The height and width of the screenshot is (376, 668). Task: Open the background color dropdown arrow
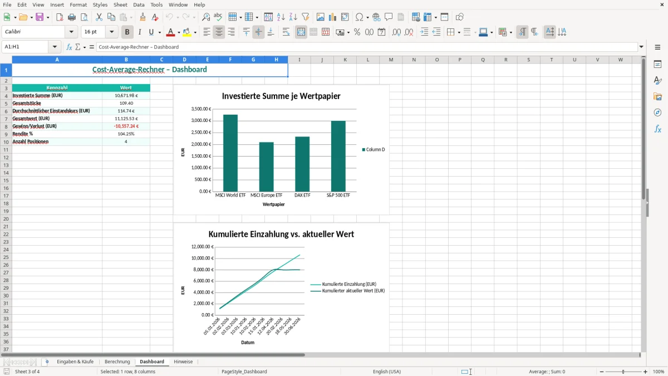tap(195, 32)
